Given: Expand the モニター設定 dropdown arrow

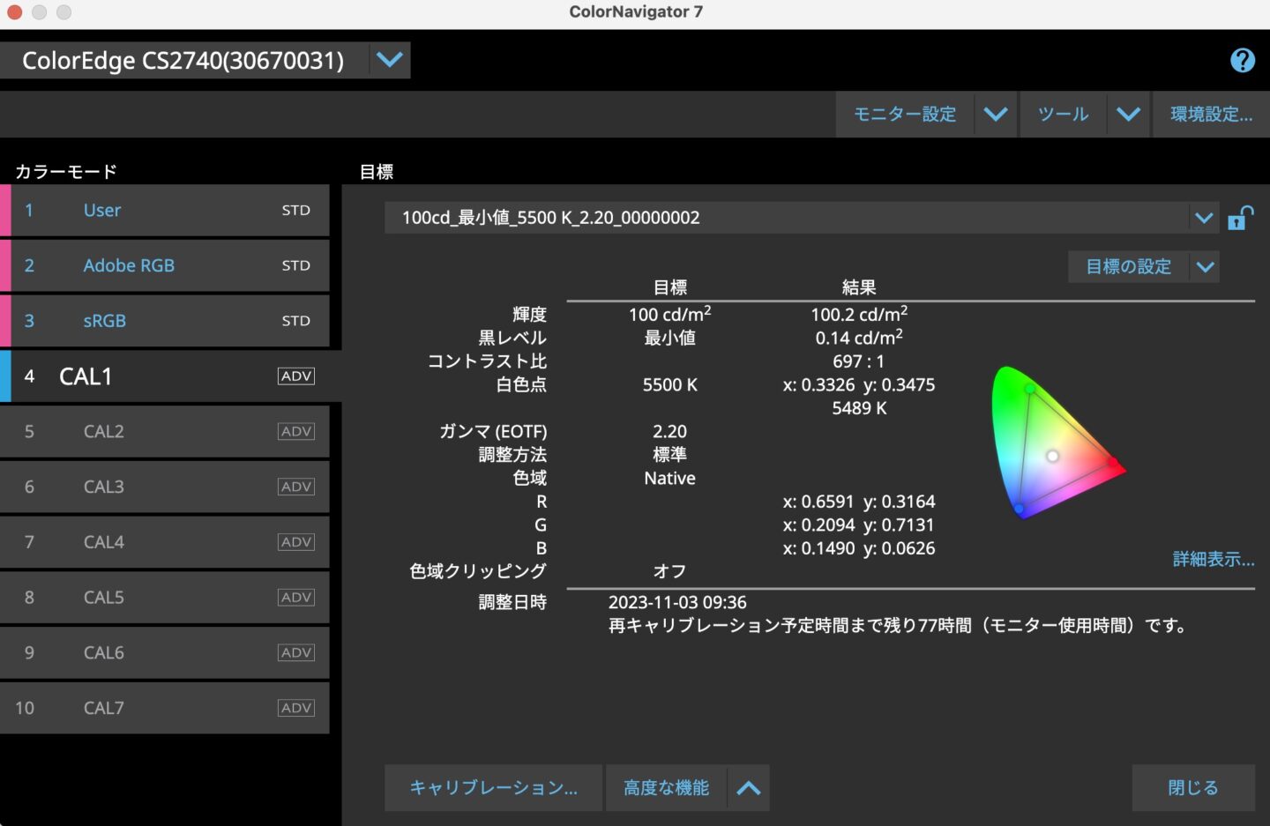Looking at the screenshot, I should pyautogui.click(x=995, y=115).
